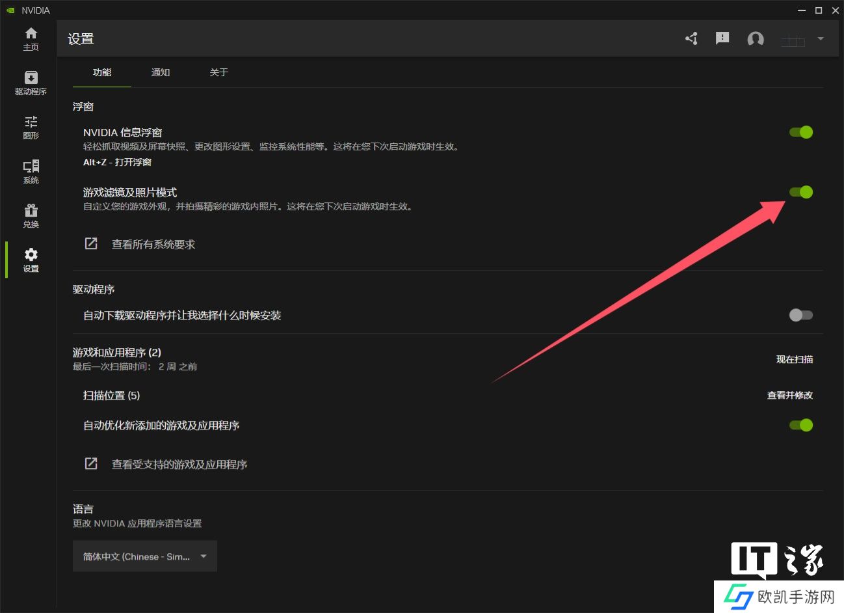This screenshot has width=844, height=613.
Task: Go to Drivers (驱动程序) in sidebar
Action: [31, 83]
